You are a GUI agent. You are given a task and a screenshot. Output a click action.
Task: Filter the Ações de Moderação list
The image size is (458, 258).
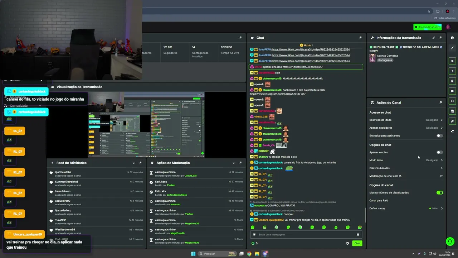[x=234, y=163]
